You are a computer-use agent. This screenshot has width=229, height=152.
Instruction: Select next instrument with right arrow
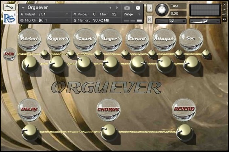[116, 8]
